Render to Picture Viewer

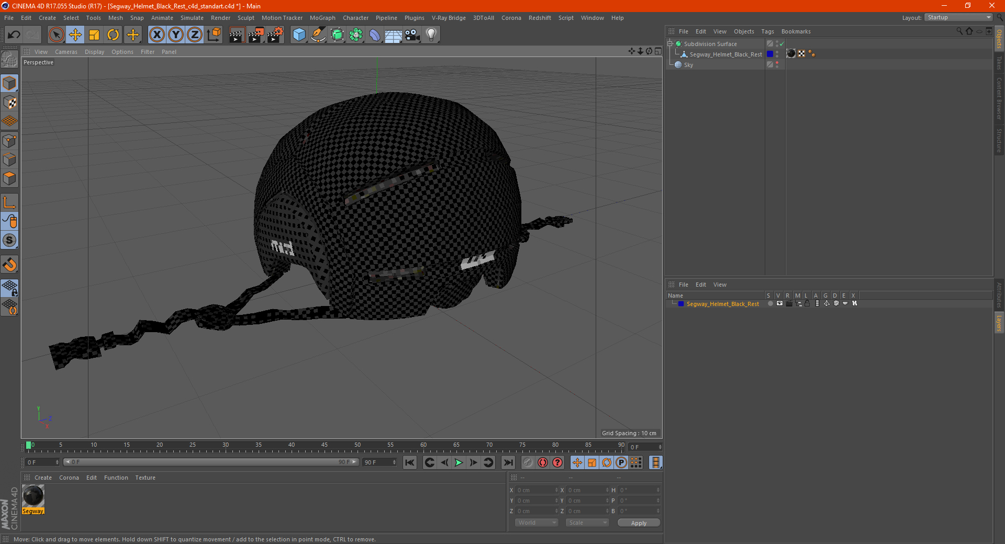[256, 35]
